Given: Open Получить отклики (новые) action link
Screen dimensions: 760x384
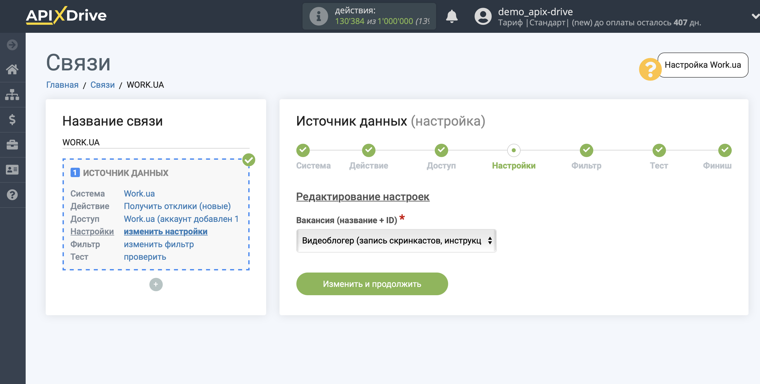Looking at the screenshot, I should point(177,206).
